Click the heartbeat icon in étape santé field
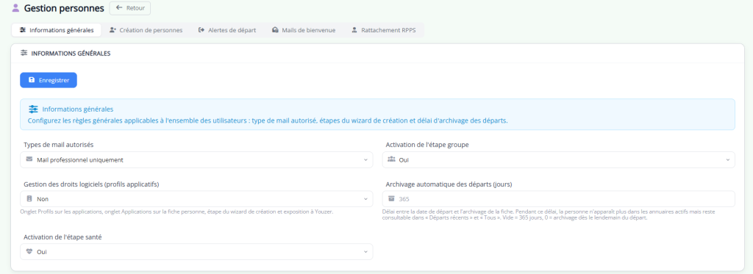 click(x=29, y=251)
